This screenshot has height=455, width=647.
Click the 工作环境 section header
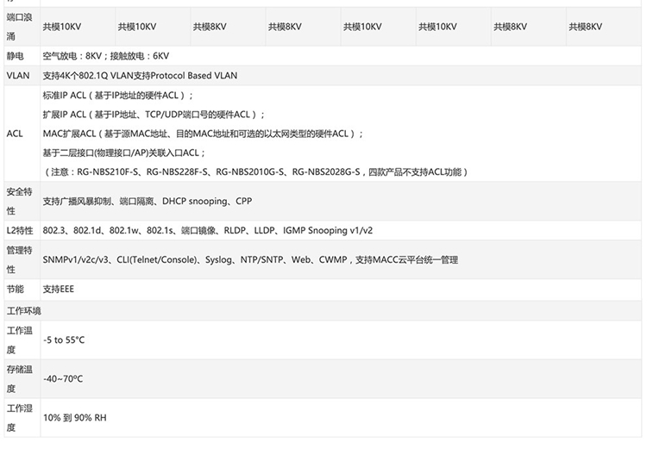tap(23, 310)
